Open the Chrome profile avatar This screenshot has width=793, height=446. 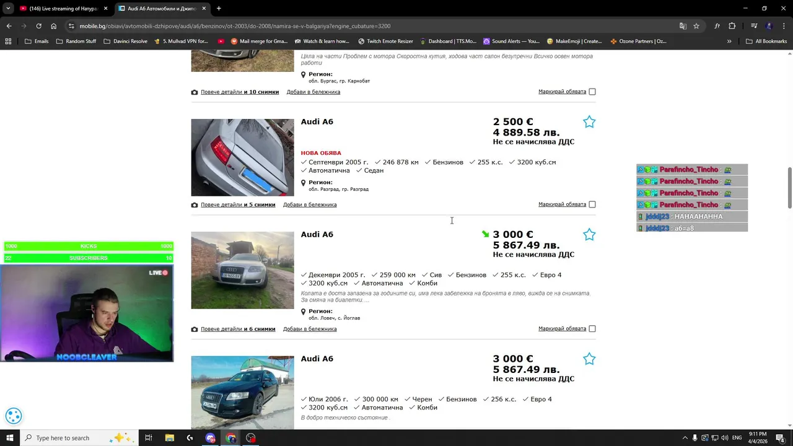[x=769, y=26]
